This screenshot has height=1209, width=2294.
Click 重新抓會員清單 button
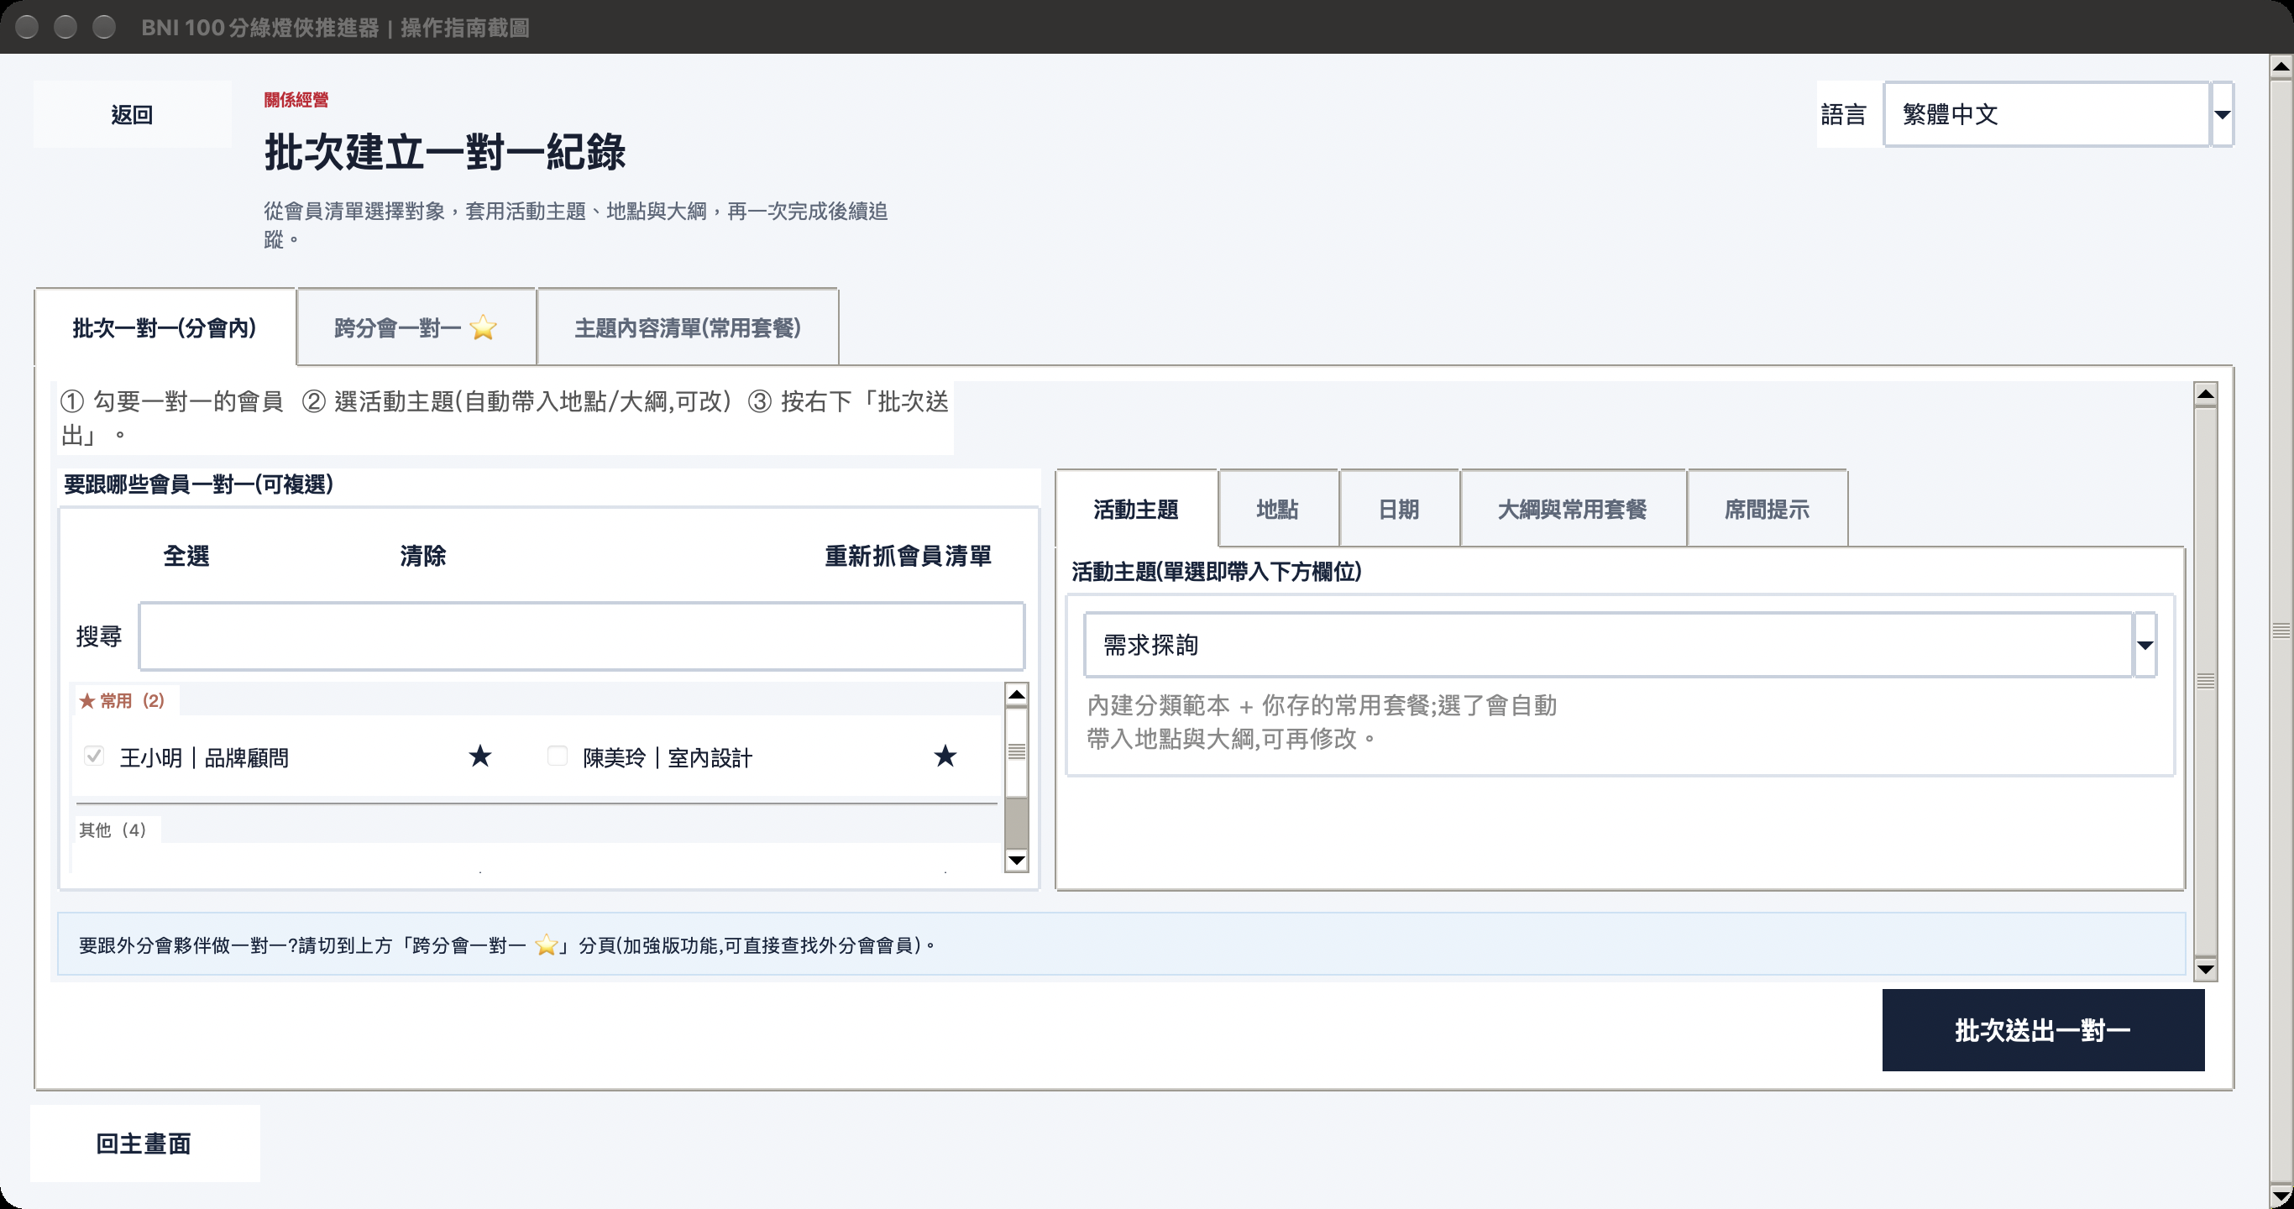(909, 557)
